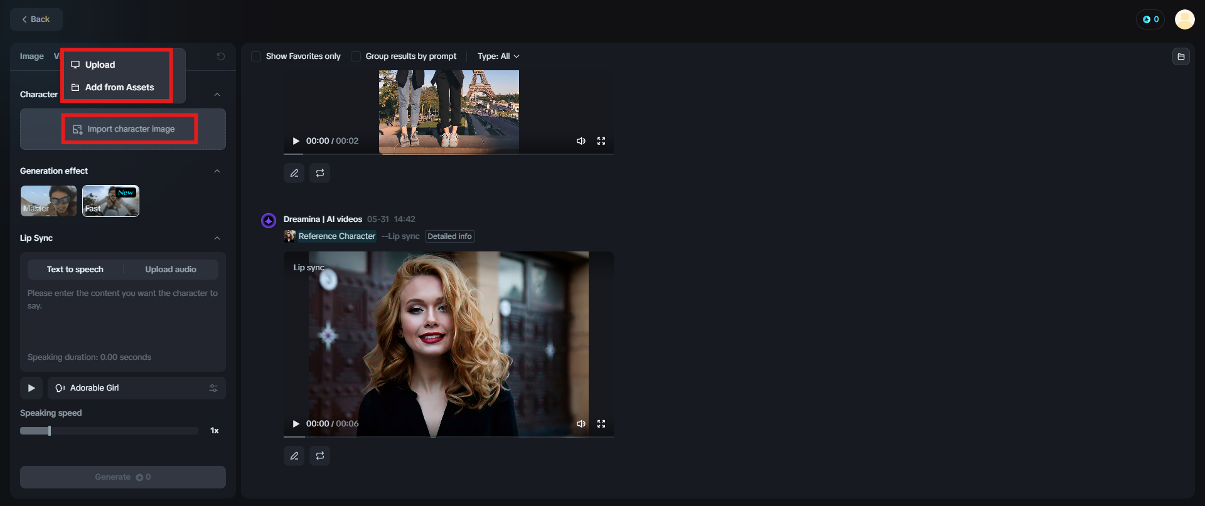This screenshot has width=1205, height=506.
Task: Switch to the Image tab
Action: 31,56
